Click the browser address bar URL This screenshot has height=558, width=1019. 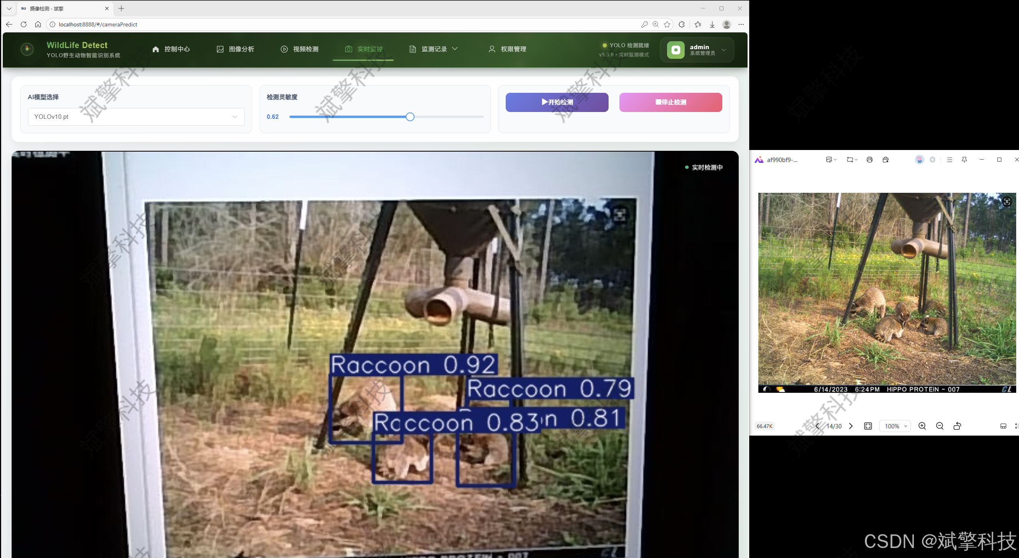[x=98, y=24]
